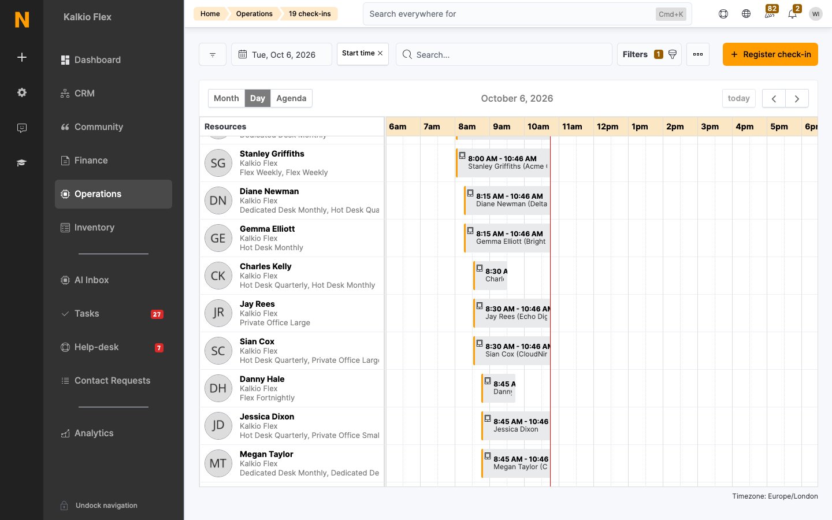This screenshot has height=520, width=832.
Task: Open Community in the sidebar
Action: 113,127
